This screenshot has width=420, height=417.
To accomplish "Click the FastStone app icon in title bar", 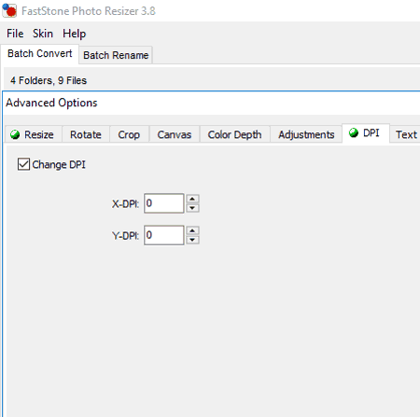I will click(9, 10).
